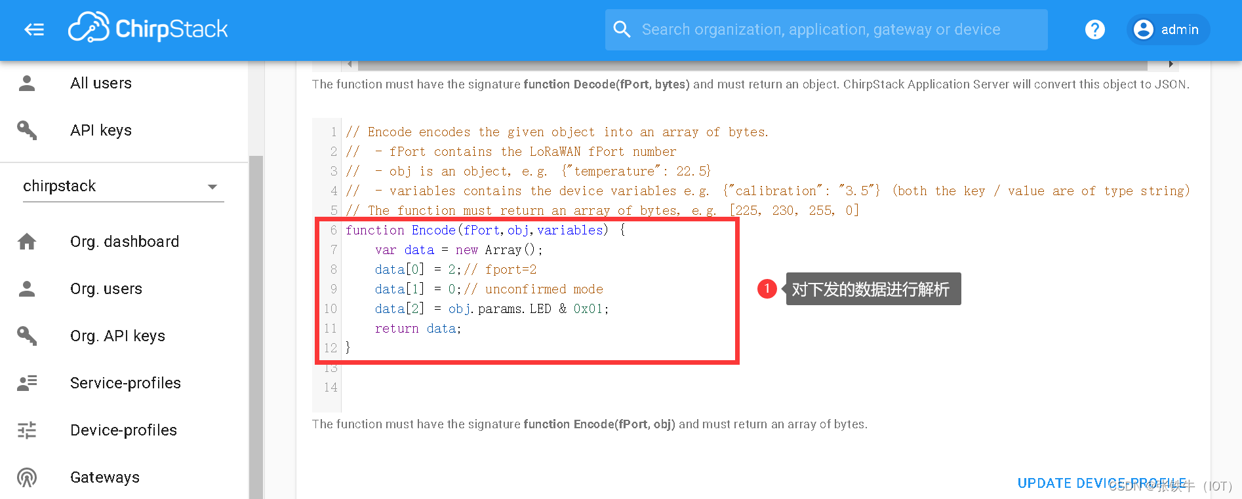Click empty line 14 in encoder editor
The width and height of the screenshot is (1242, 499).
[x=761, y=387]
